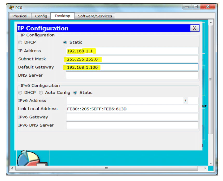The width and height of the screenshot is (223, 181).
Task: Click the Subnet Mask input field
Action: pos(132,59)
